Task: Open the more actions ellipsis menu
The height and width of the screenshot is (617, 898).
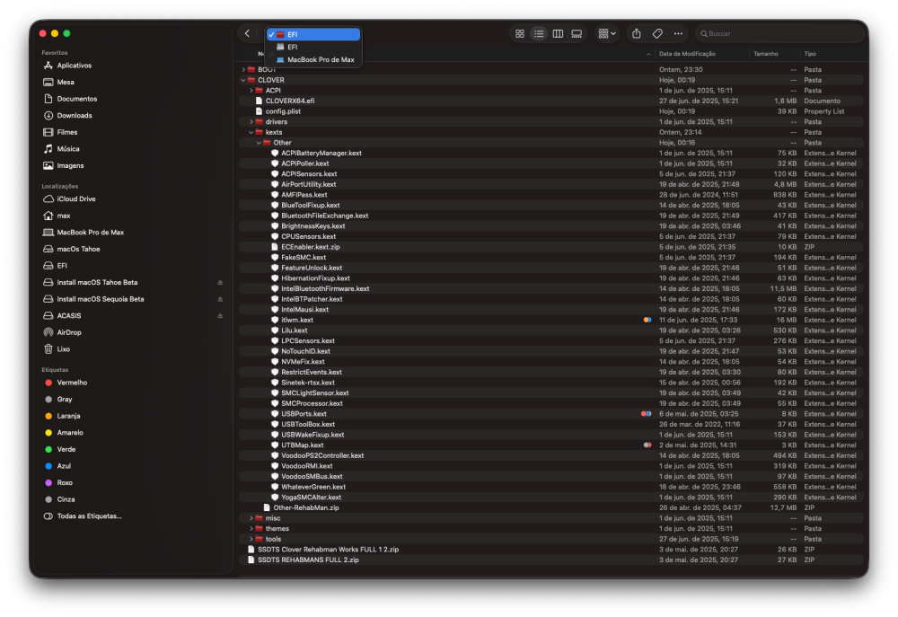Action: pyautogui.click(x=678, y=34)
